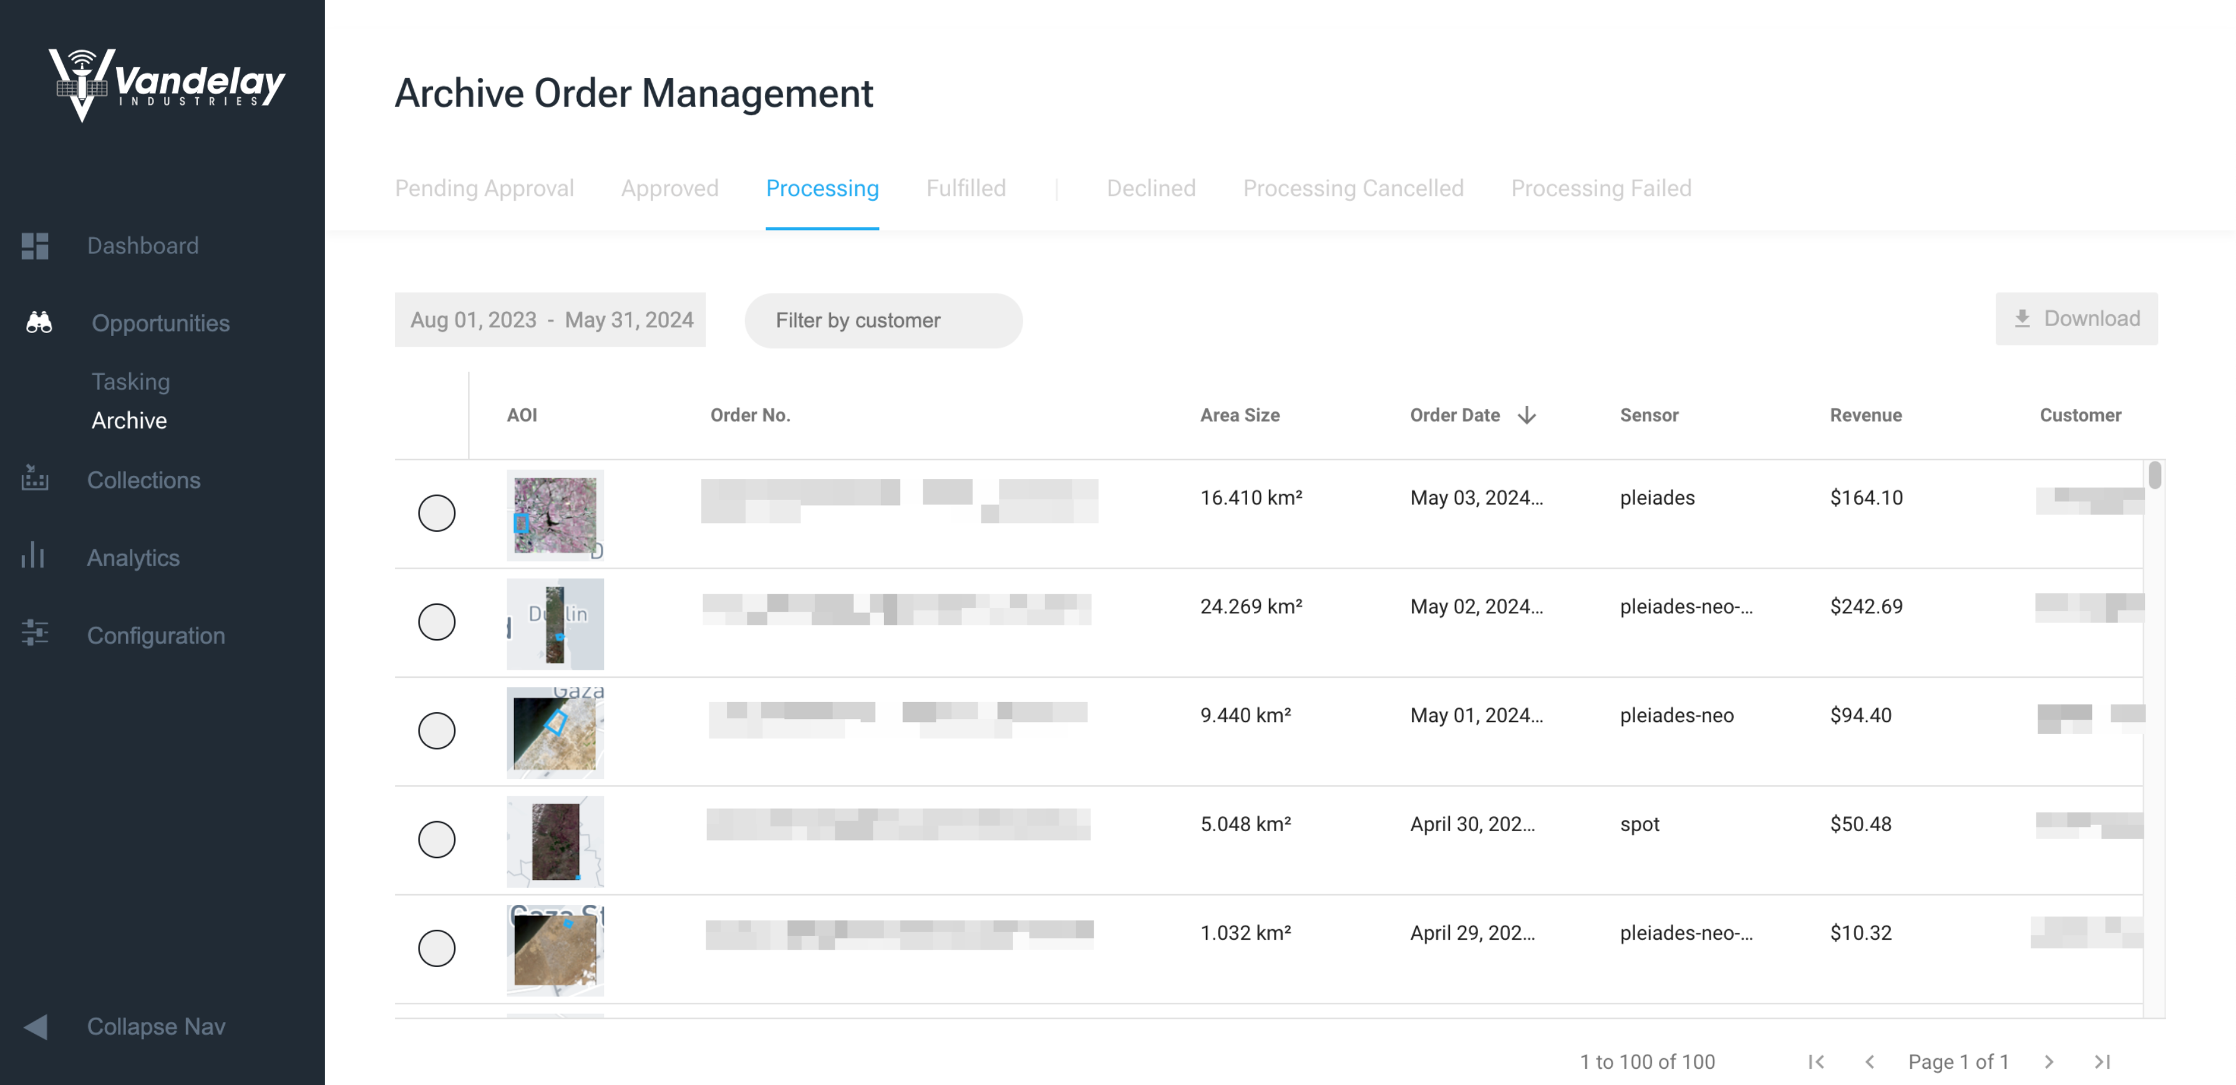
Task: Open the Collections section in the sidebar
Action: tap(143, 480)
